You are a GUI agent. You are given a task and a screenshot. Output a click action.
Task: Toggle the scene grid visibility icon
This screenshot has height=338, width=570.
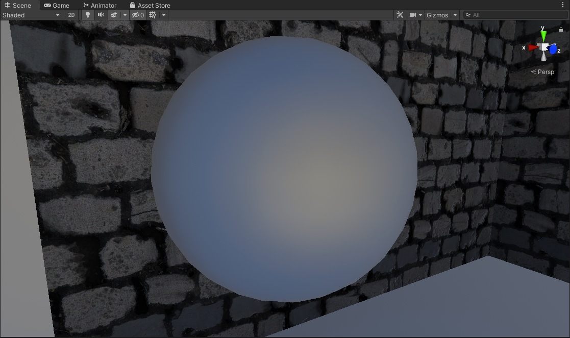click(x=153, y=15)
